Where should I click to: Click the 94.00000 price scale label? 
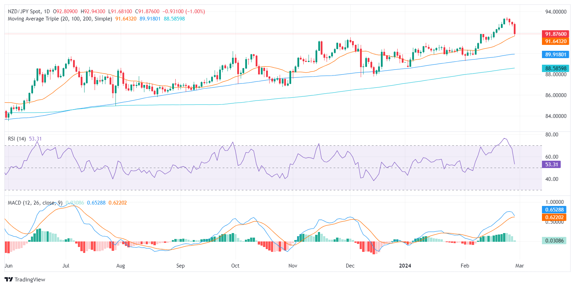click(556, 12)
